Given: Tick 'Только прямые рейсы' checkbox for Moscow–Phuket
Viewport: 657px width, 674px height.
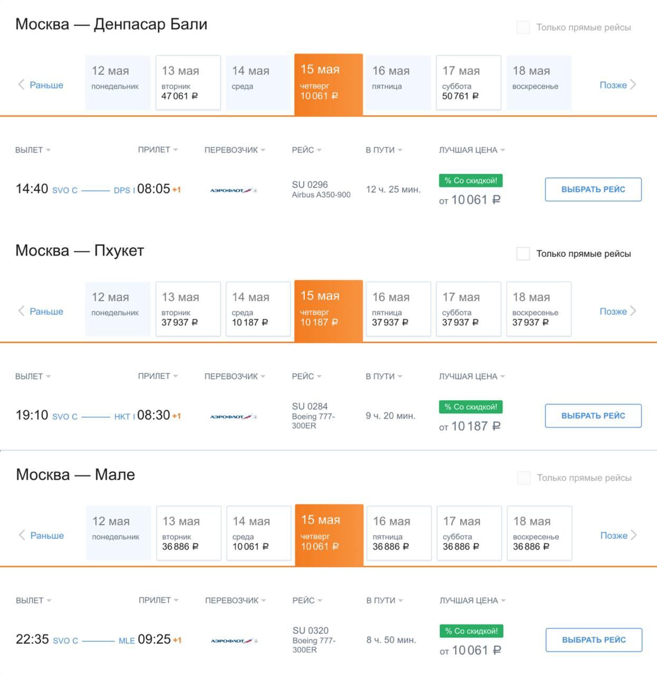Looking at the screenshot, I should 523,254.
